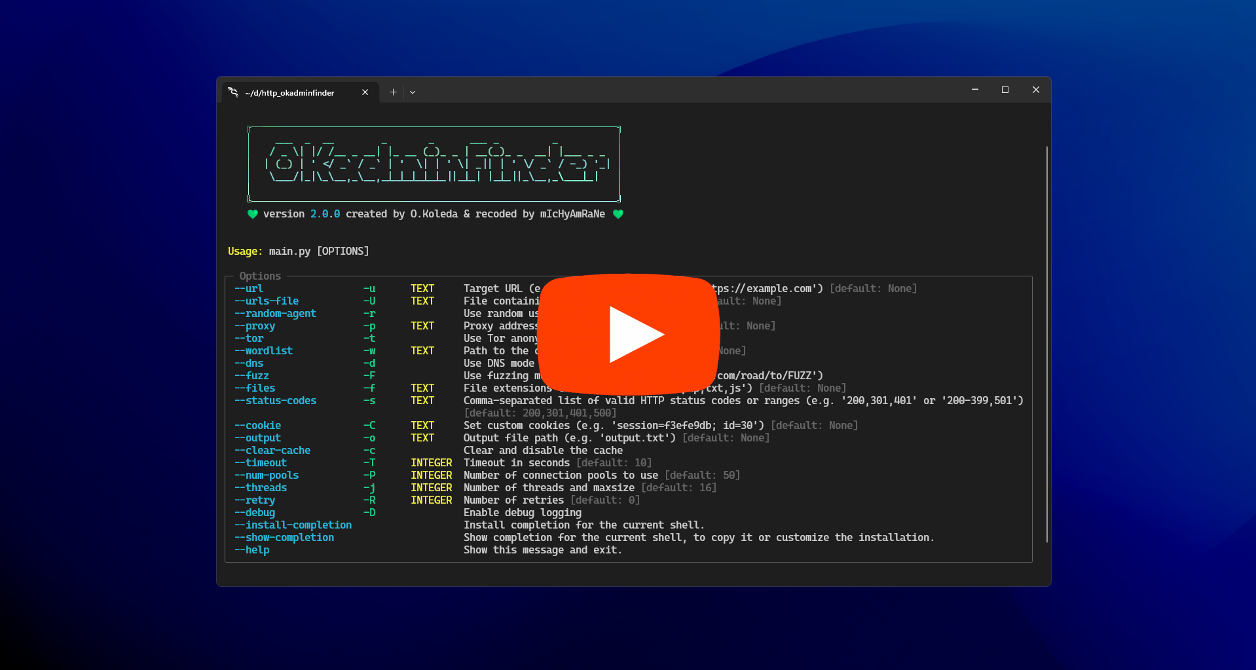Click the terminal tab's shell icon
The image size is (1256, 670).
(x=233, y=92)
